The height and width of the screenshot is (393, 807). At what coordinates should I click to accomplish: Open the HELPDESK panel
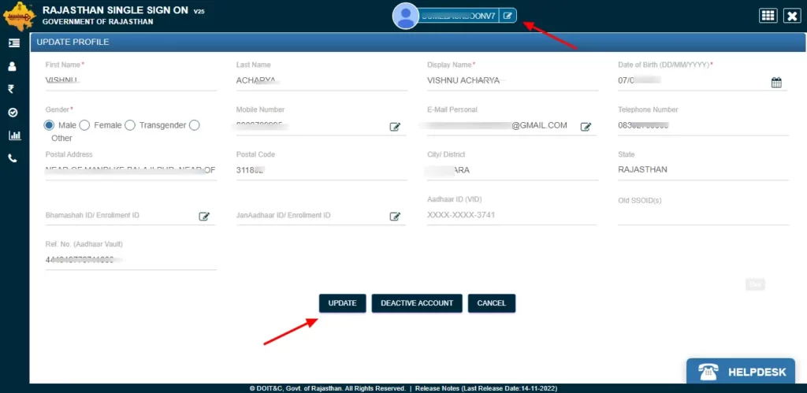coord(741,372)
